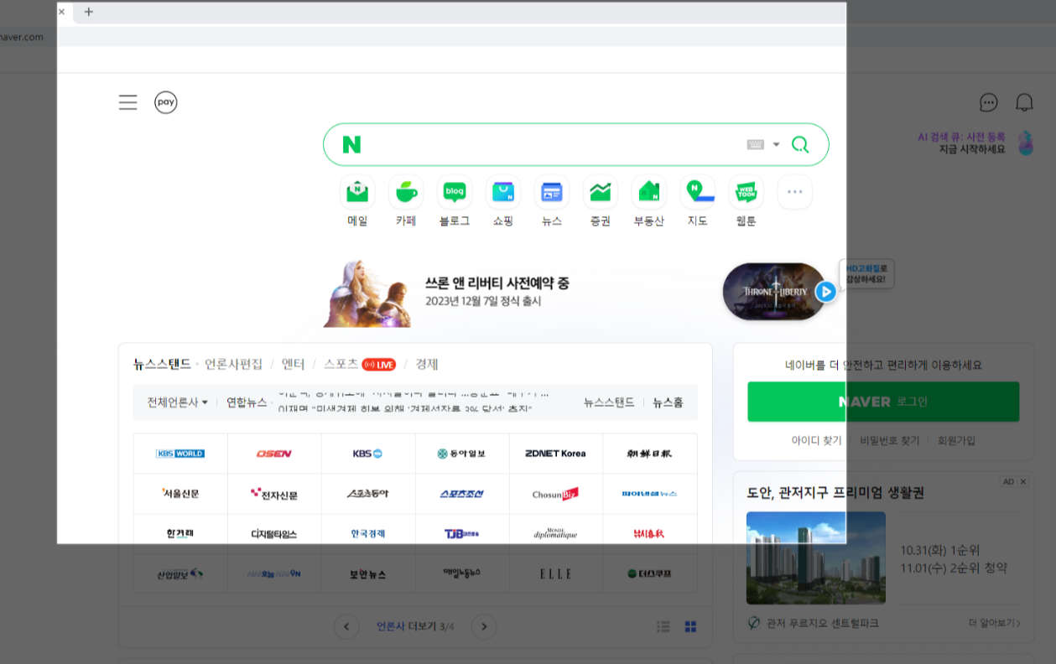Open the ELLE press logo
The width and height of the screenshot is (1056, 664).
(x=556, y=574)
